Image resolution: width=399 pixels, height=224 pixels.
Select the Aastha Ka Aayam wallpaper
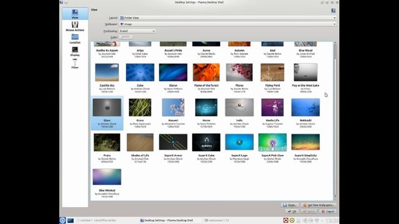[x=107, y=50]
